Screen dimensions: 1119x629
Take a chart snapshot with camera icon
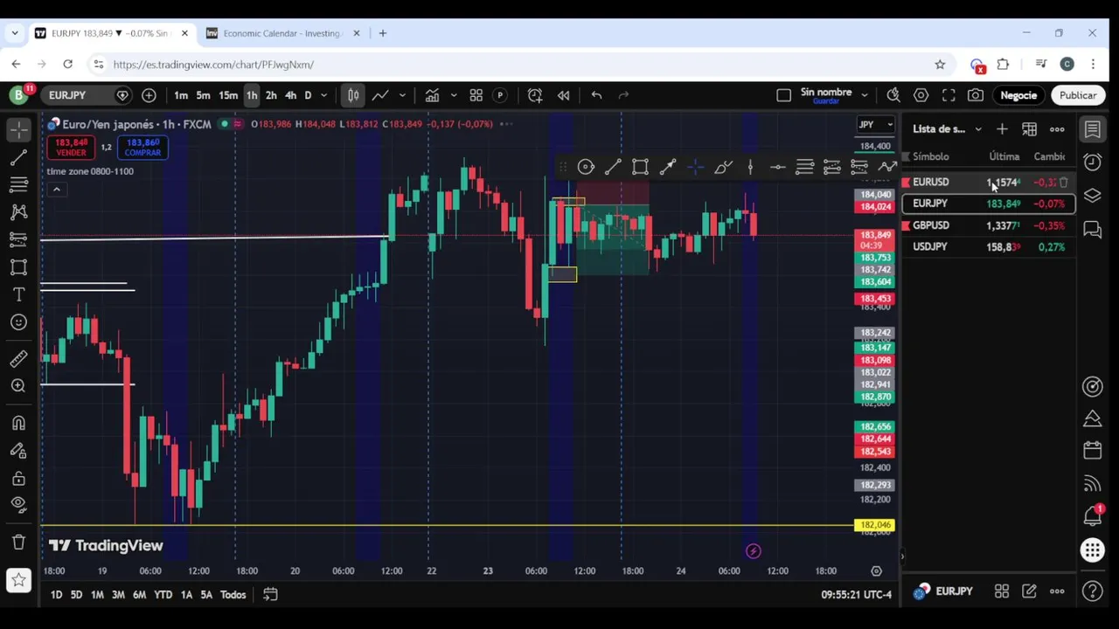point(976,95)
